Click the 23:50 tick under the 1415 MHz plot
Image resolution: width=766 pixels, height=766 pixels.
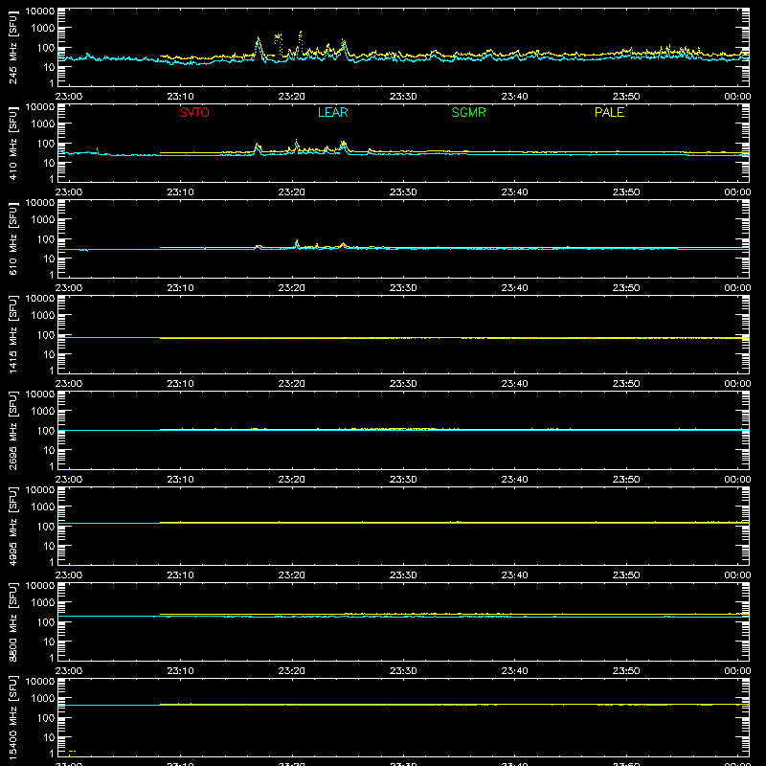[x=626, y=384]
